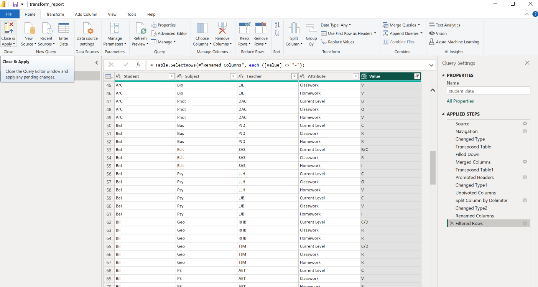Open the Data Type: Any dropdown

coord(336,25)
